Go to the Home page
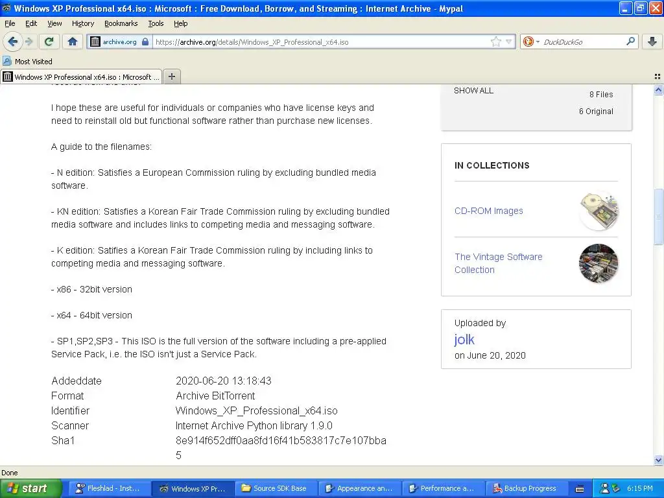 click(73, 41)
